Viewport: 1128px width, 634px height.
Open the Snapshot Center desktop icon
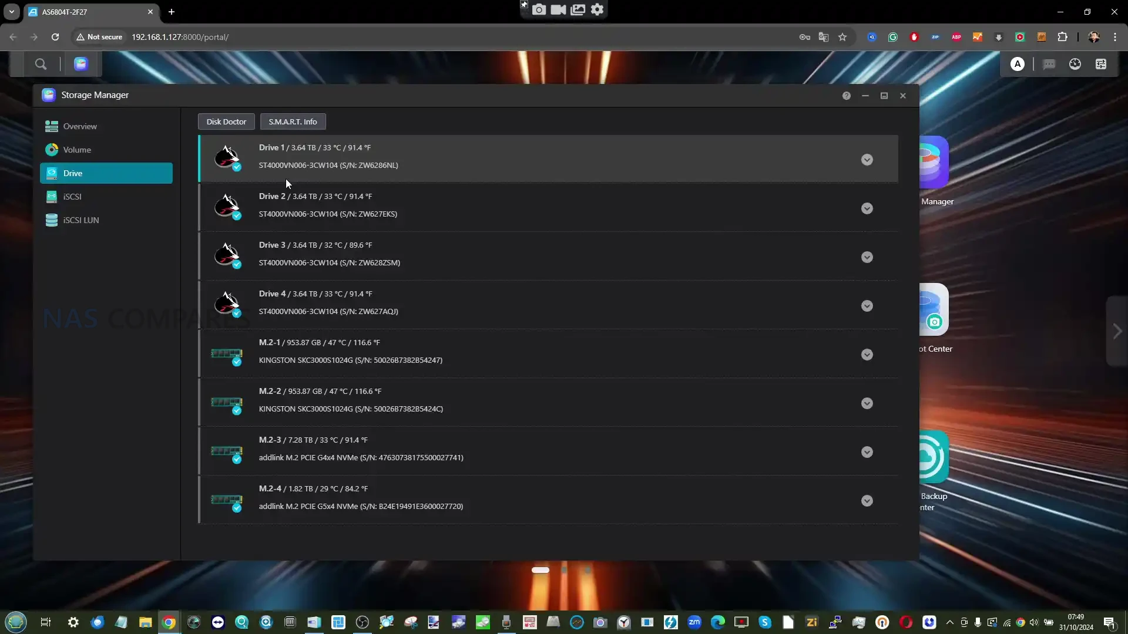tap(934, 310)
